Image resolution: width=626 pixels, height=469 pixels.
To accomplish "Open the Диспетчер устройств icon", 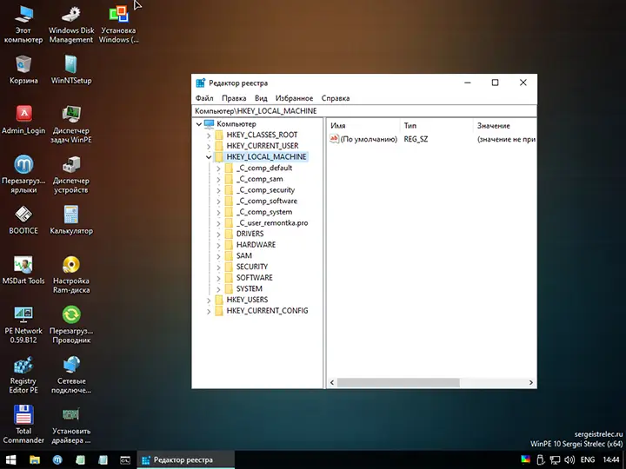I will (x=71, y=175).
